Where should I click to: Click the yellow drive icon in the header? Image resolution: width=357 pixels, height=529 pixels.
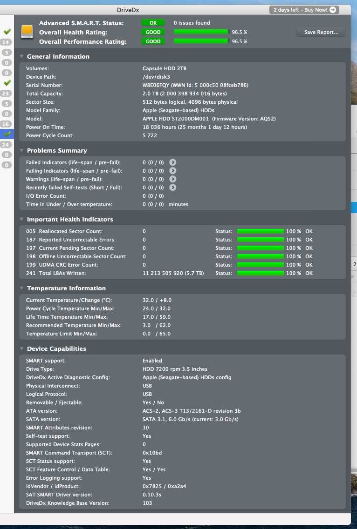pyautogui.click(x=27, y=32)
